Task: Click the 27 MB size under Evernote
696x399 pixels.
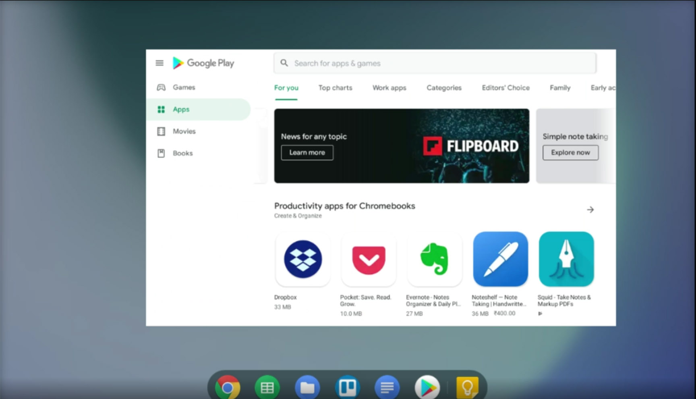Action: [414, 314]
